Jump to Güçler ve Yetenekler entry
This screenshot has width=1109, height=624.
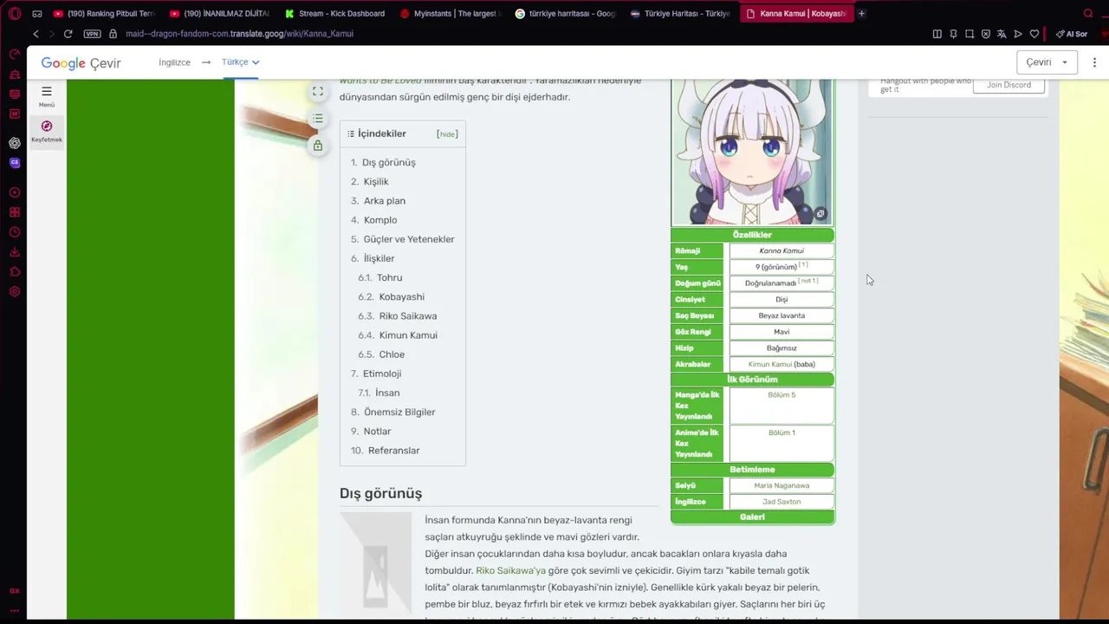[x=409, y=239]
